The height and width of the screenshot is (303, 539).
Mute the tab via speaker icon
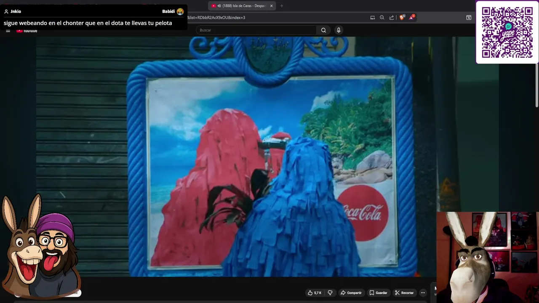click(x=219, y=6)
